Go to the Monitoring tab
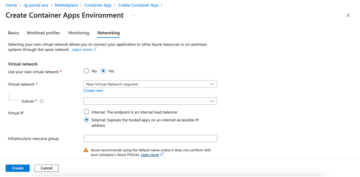The height and width of the screenshot is (177, 360). [79, 33]
